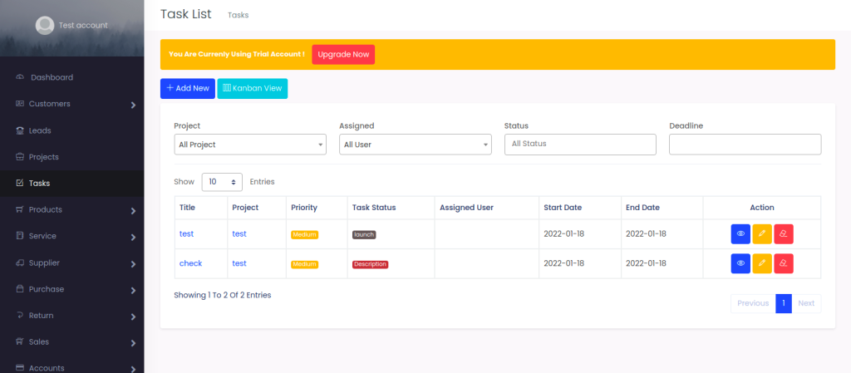Screen dimensions: 851x373
Task: Open the Leads sidebar item
Action: [x=40, y=130]
